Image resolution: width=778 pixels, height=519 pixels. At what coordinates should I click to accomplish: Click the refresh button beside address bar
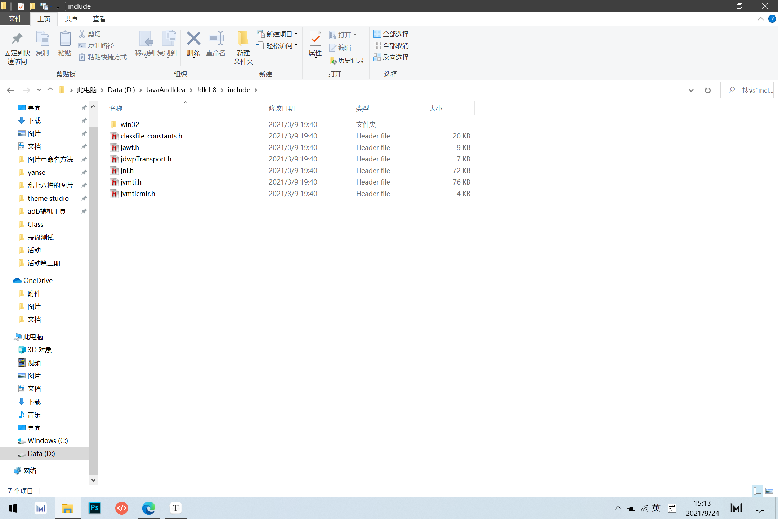tap(707, 90)
